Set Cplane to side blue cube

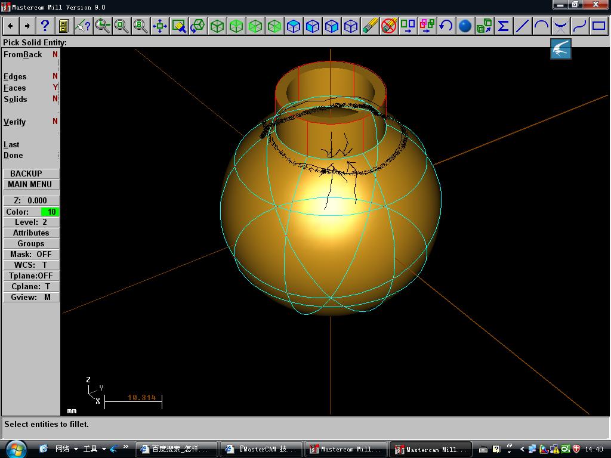coord(332,26)
